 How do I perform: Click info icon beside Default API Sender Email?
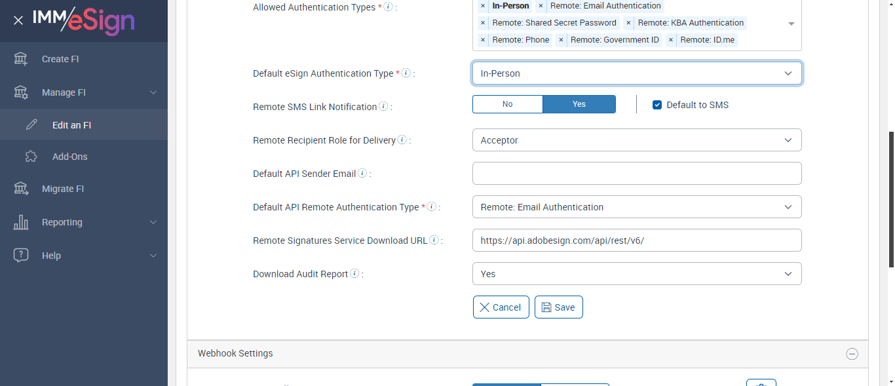point(362,174)
